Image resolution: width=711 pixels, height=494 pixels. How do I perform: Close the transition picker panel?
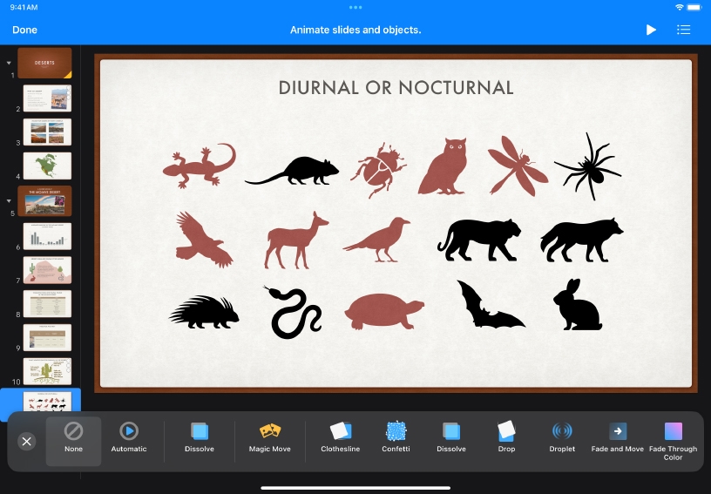tap(26, 442)
